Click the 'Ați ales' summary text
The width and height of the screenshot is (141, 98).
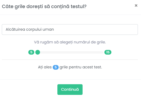(45, 67)
